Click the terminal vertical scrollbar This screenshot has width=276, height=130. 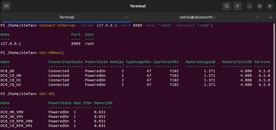point(274,77)
